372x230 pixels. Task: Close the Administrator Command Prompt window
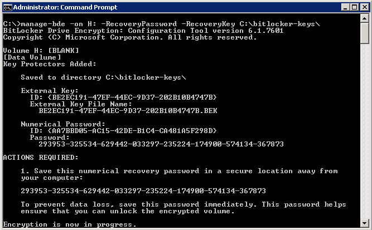[x=364, y=7]
